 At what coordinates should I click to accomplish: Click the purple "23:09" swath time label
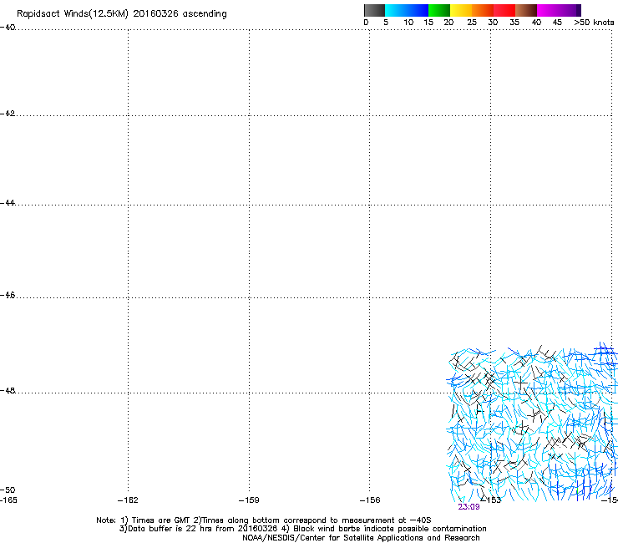469,507
